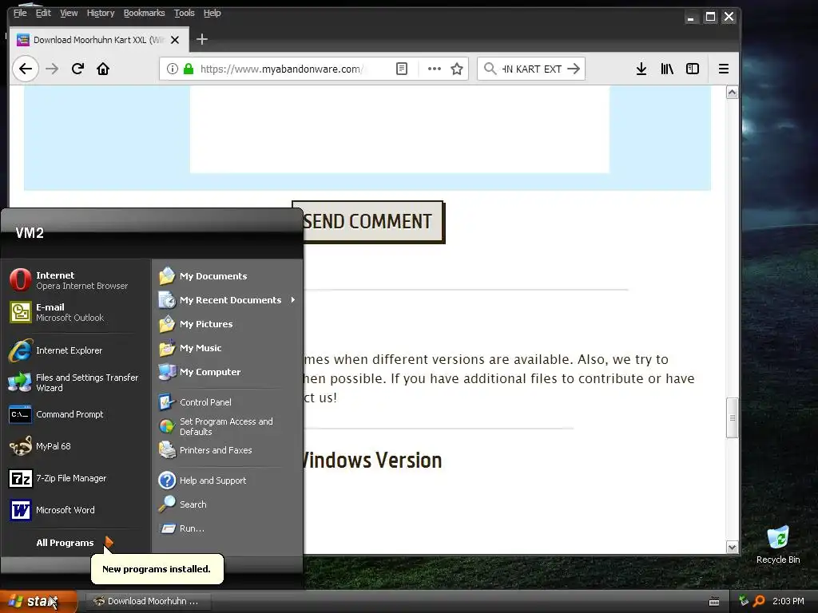Open History menu in Firefox

coord(100,13)
